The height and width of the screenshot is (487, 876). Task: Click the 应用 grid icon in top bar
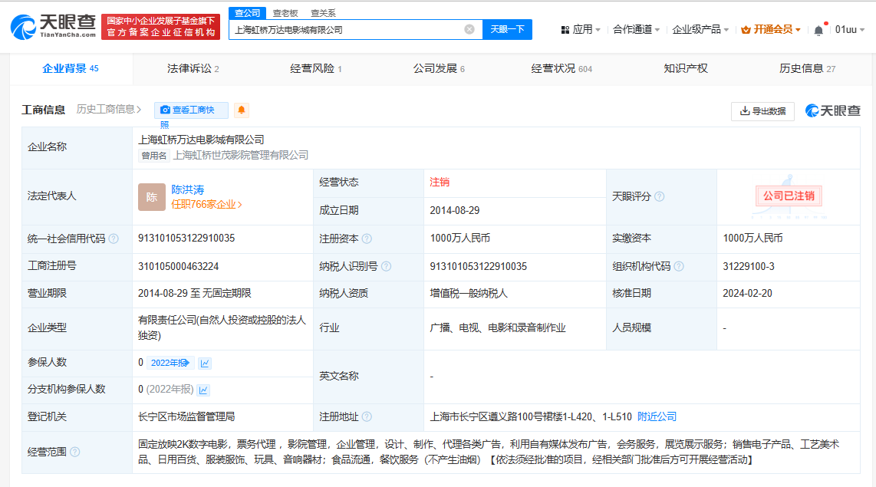pos(564,28)
